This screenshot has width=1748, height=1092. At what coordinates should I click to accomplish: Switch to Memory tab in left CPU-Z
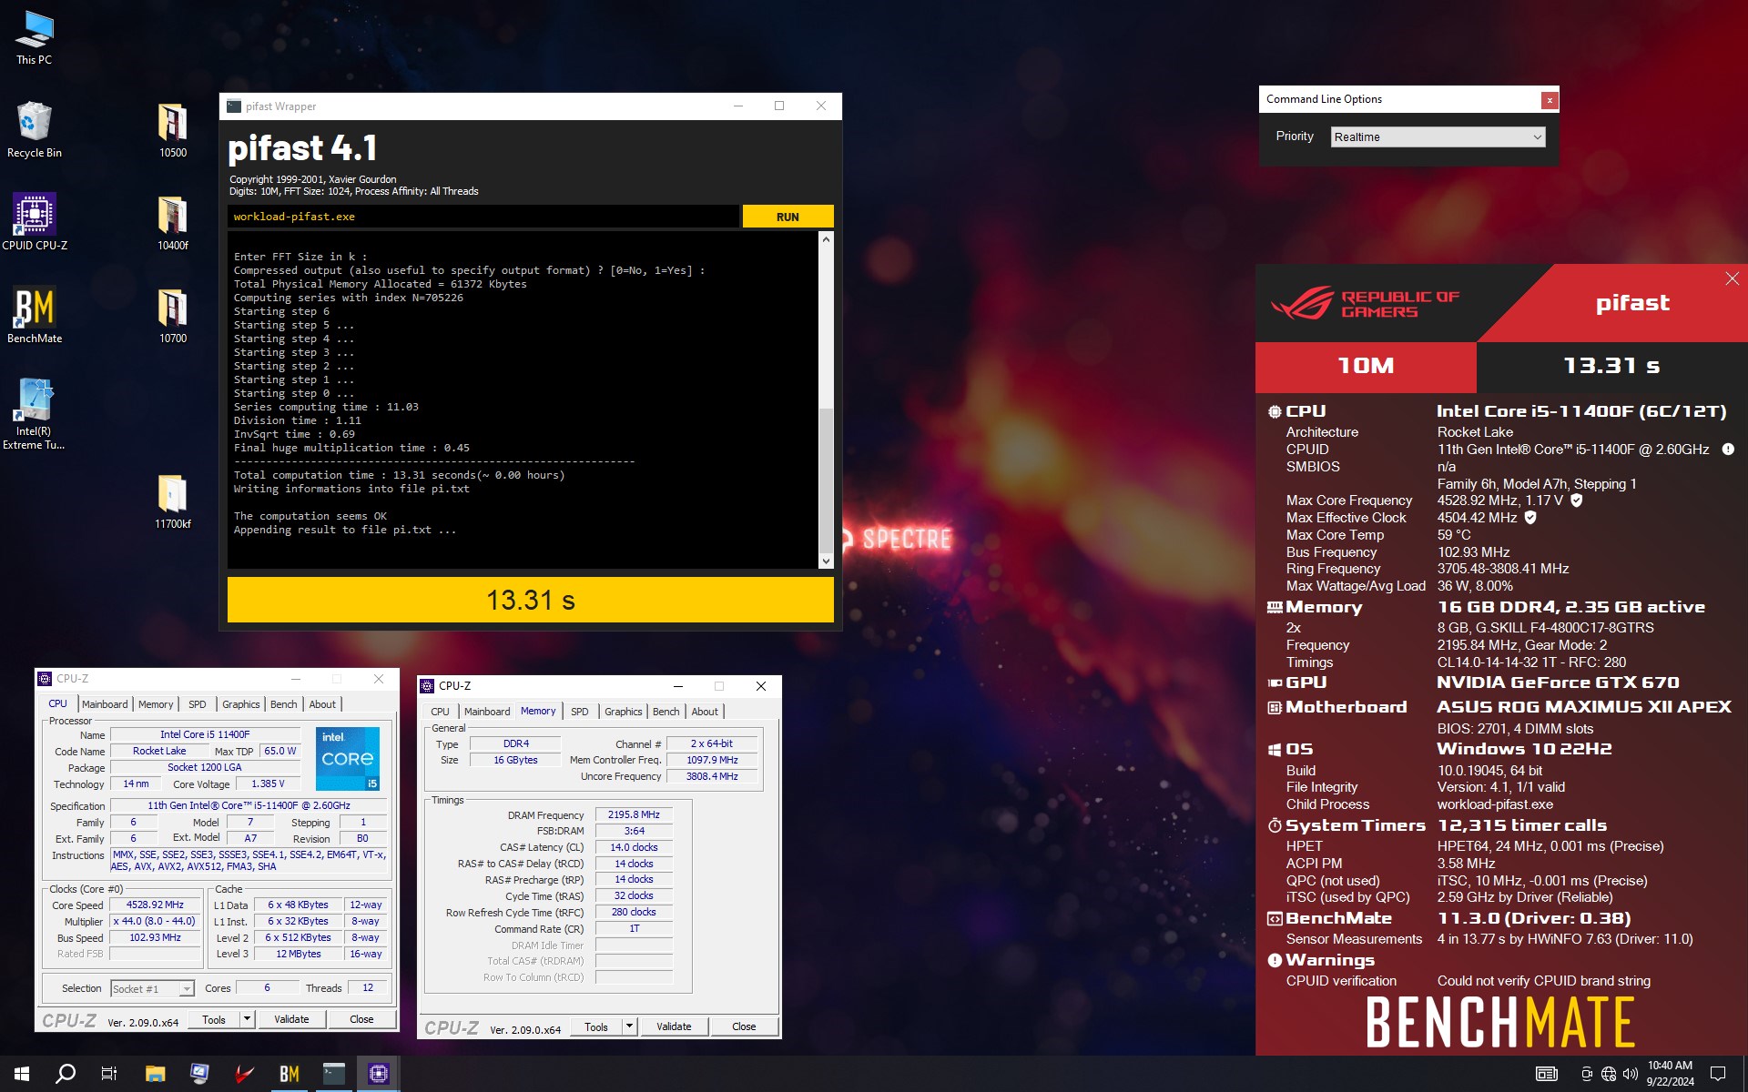(x=156, y=704)
